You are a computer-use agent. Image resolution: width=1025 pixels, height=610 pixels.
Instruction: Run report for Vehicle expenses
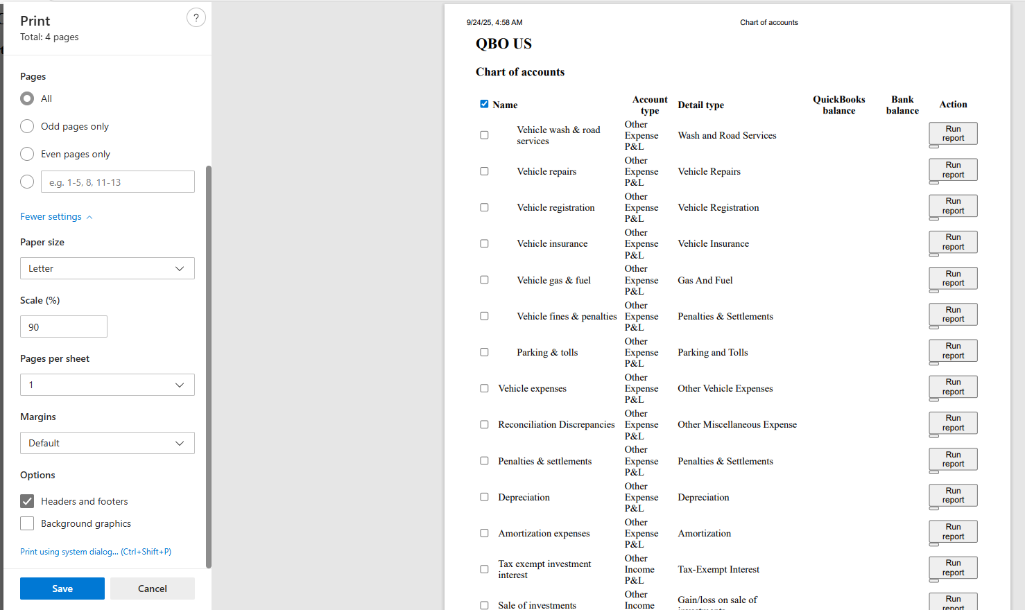tap(953, 387)
